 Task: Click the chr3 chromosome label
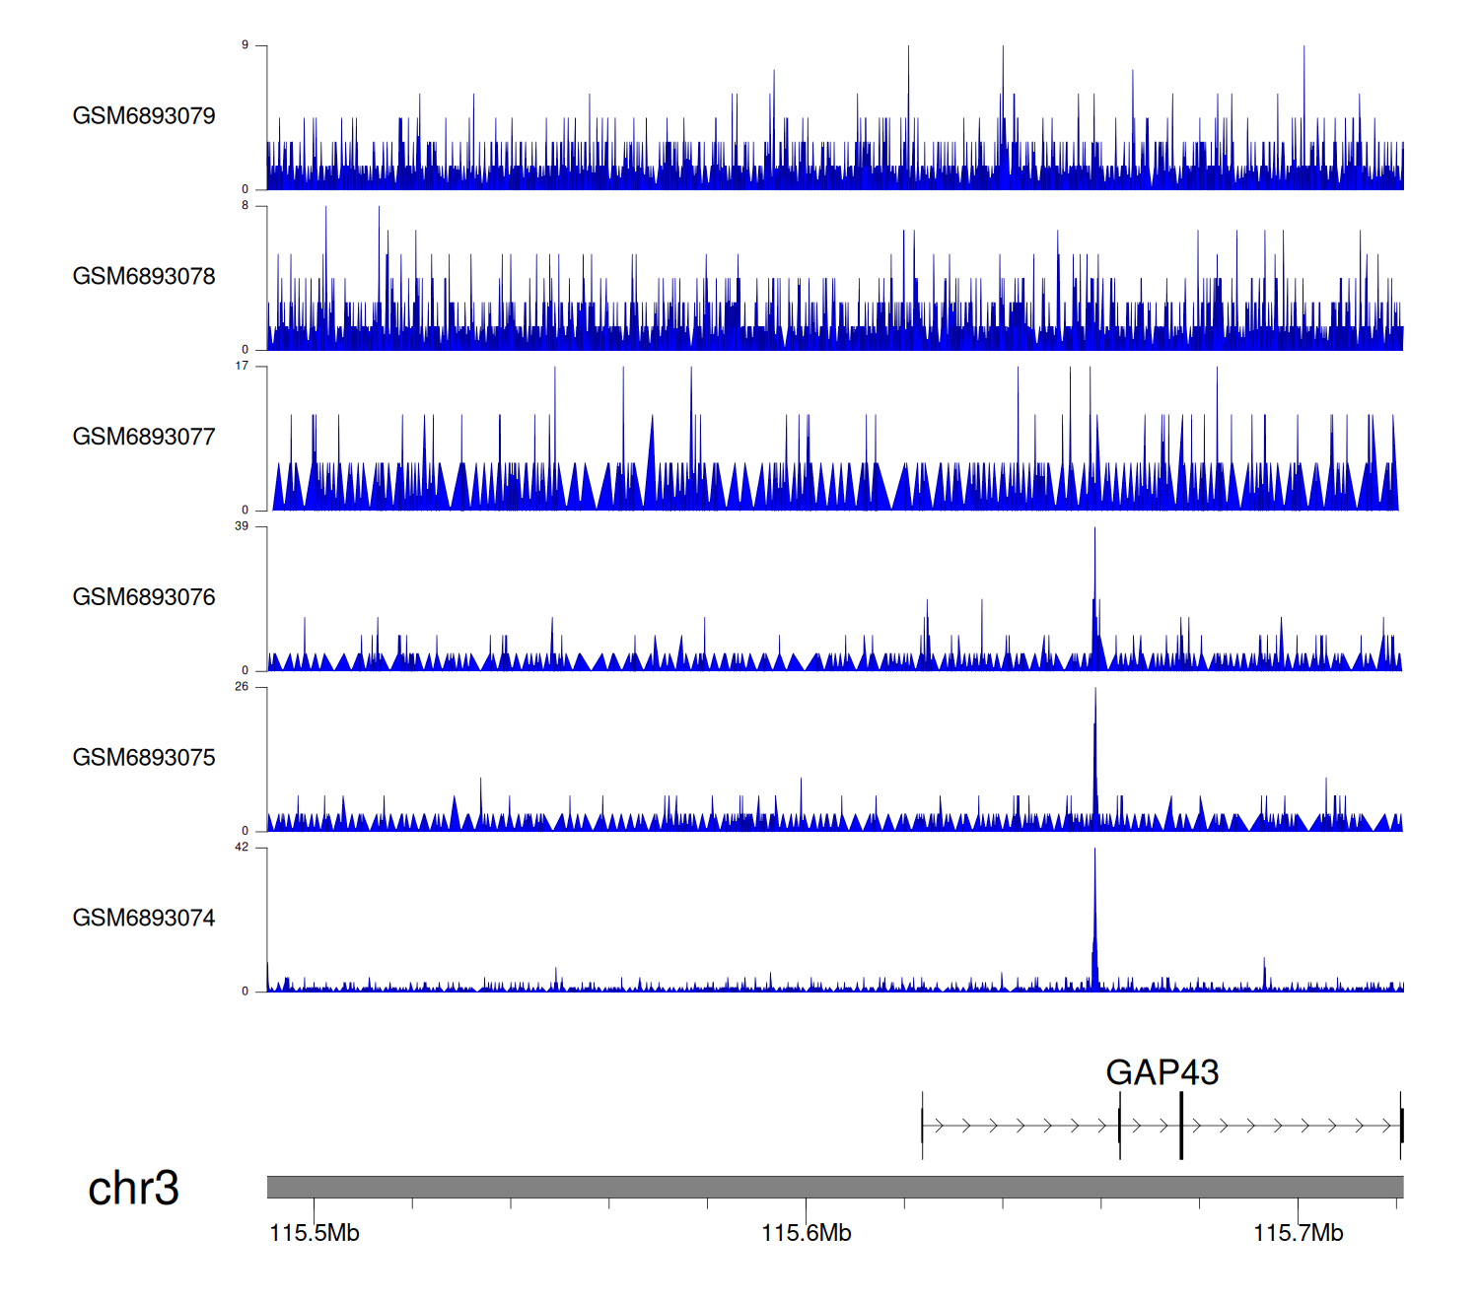(x=133, y=1189)
